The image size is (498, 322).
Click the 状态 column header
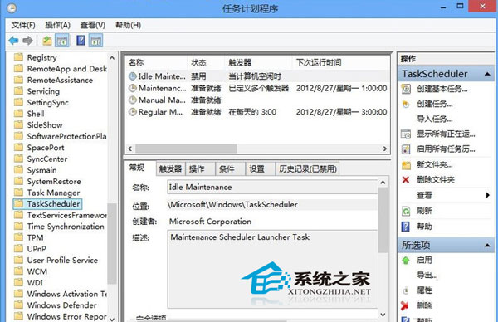tap(206, 62)
